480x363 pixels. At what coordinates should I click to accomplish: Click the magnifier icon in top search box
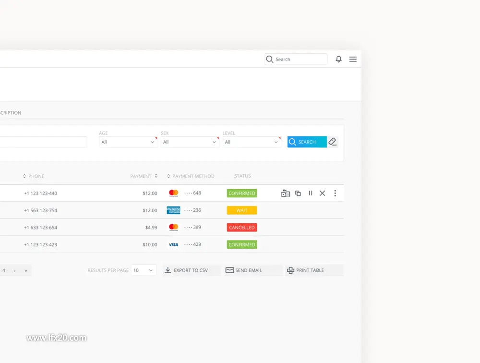tap(269, 59)
